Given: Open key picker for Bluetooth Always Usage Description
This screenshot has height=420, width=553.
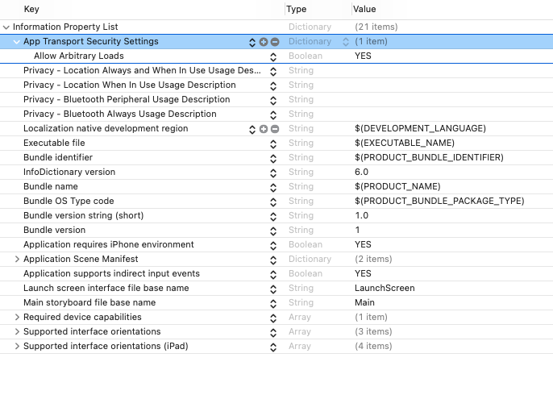Looking at the screenshot, I should [x=273, y=114].
